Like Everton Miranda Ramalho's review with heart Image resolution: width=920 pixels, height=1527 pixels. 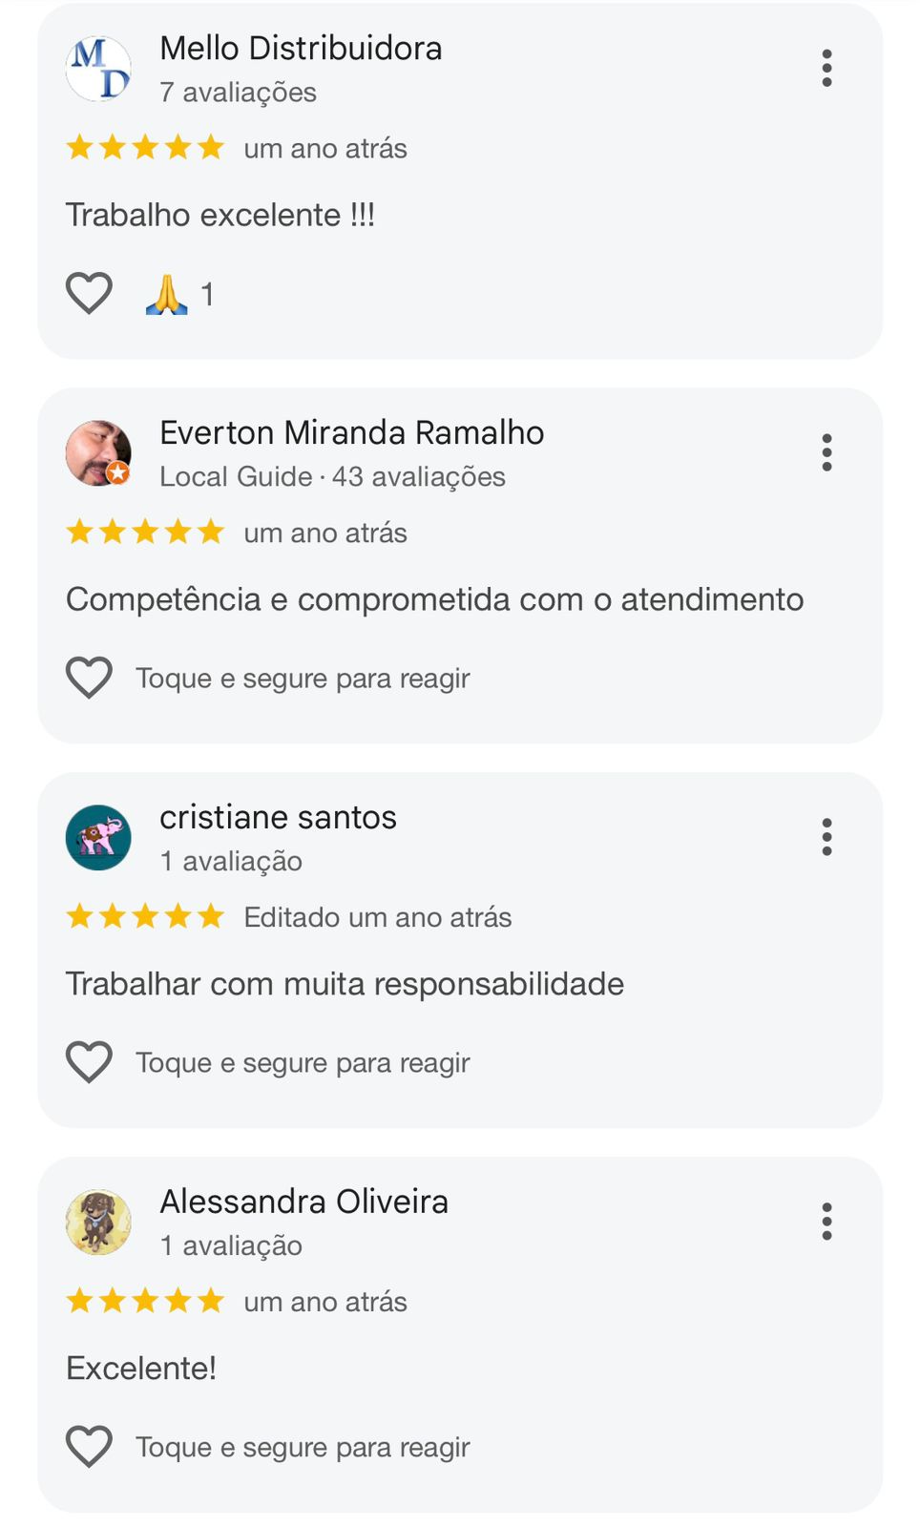(89, 678)
